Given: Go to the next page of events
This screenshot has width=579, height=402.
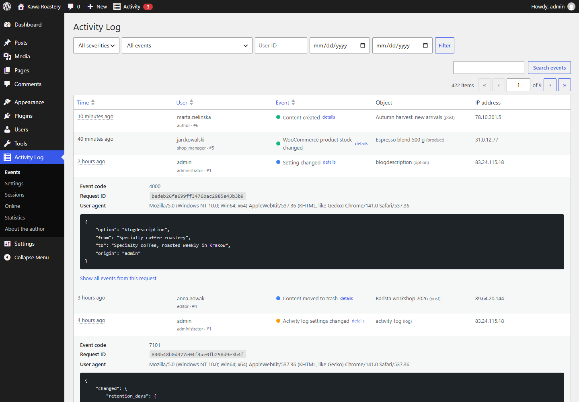Looking at the screenshot, I should pos(550,85).
